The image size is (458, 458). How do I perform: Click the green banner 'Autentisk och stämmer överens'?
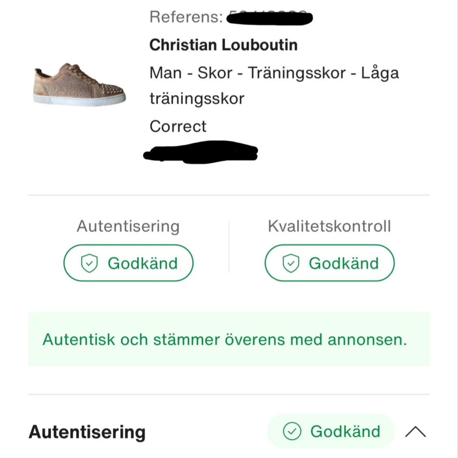pos(228,339)
